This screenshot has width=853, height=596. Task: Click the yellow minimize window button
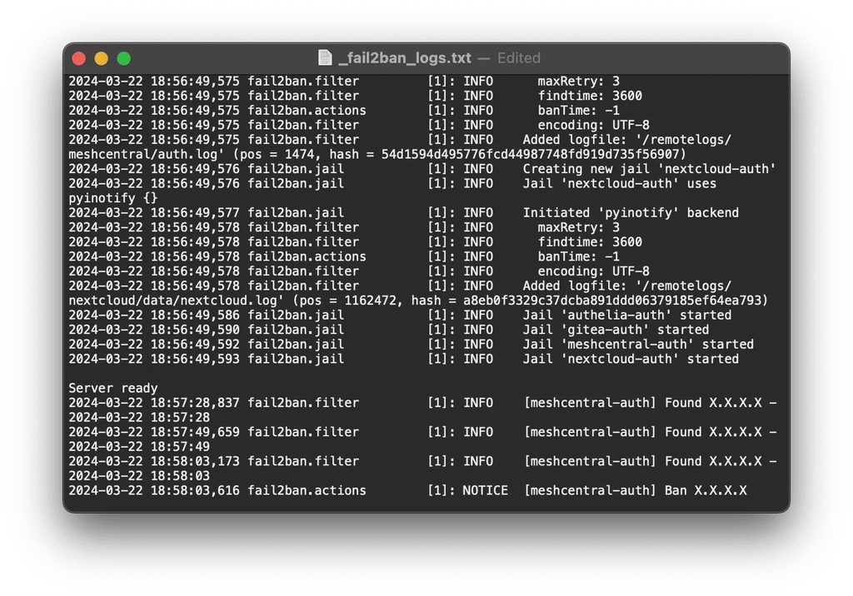101,58
